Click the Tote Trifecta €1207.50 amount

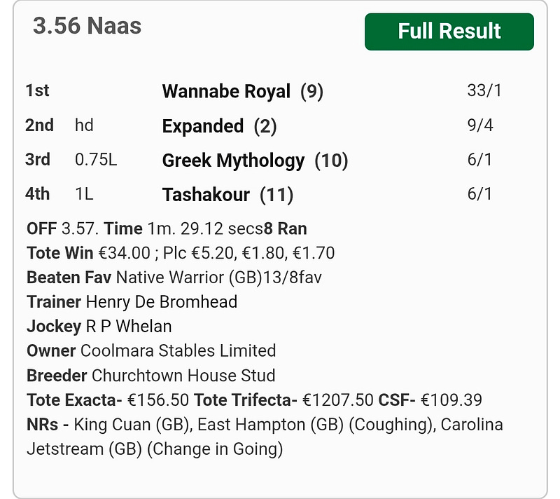click(338, 399)
